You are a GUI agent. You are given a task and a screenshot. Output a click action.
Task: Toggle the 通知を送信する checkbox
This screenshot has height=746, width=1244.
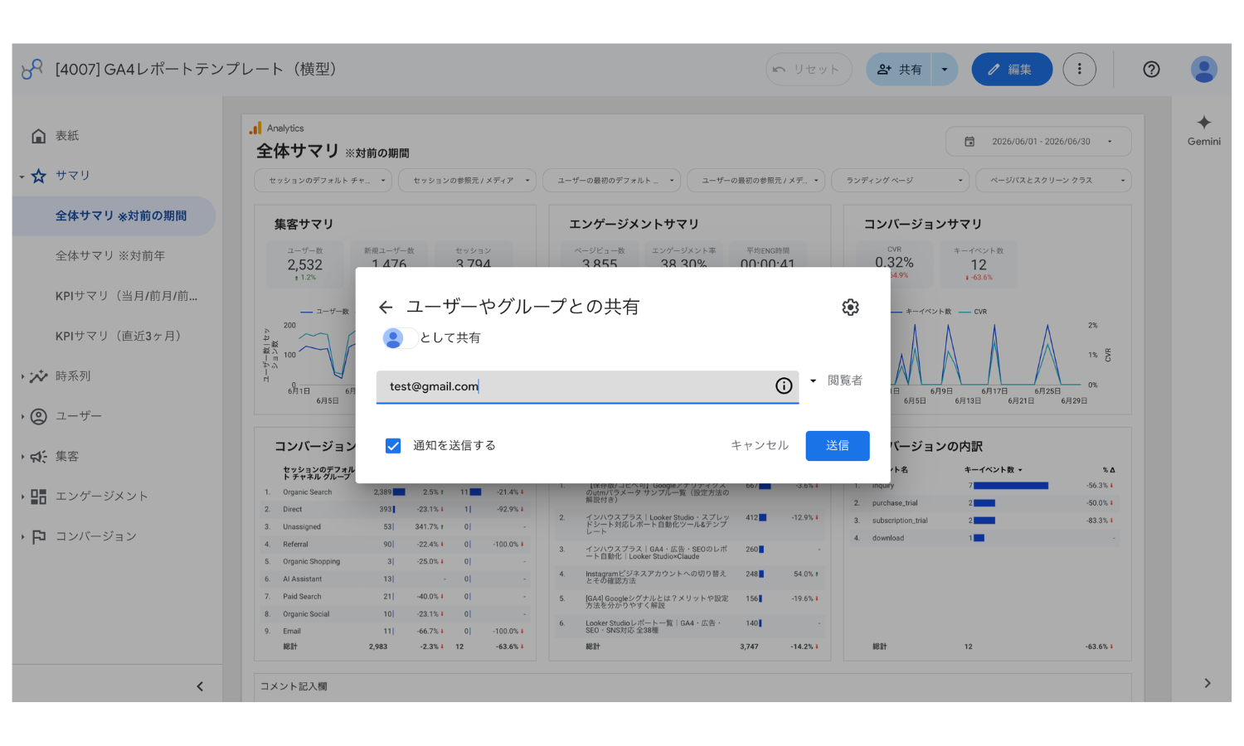393,446
